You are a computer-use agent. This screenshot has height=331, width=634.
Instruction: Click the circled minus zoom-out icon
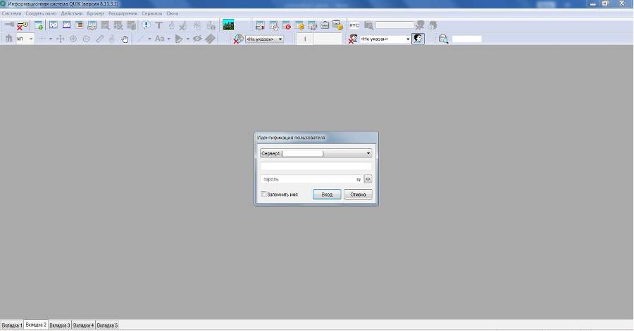(86, 39)
